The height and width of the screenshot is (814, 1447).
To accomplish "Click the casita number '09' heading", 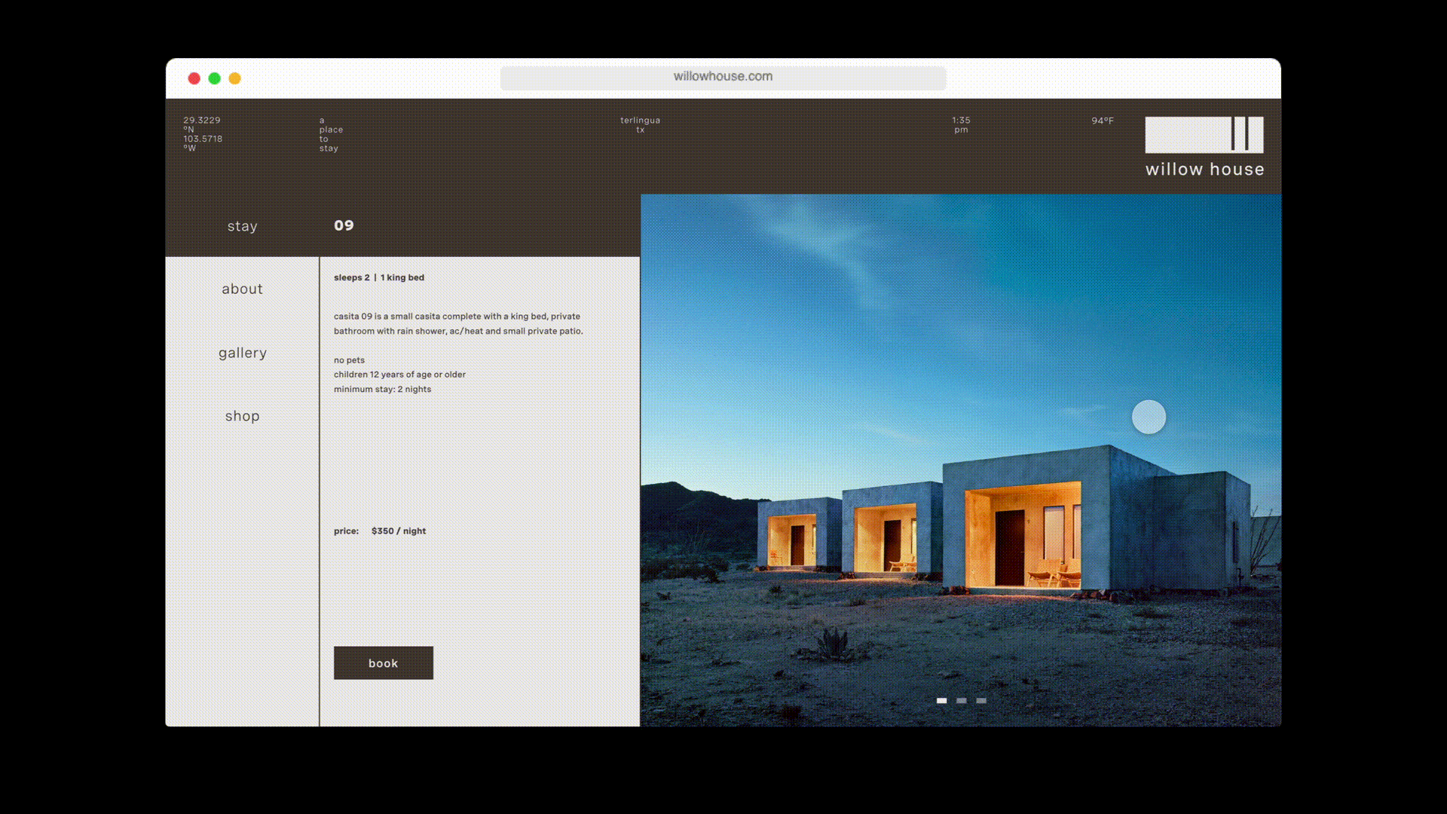I will (x=344, y=225).
